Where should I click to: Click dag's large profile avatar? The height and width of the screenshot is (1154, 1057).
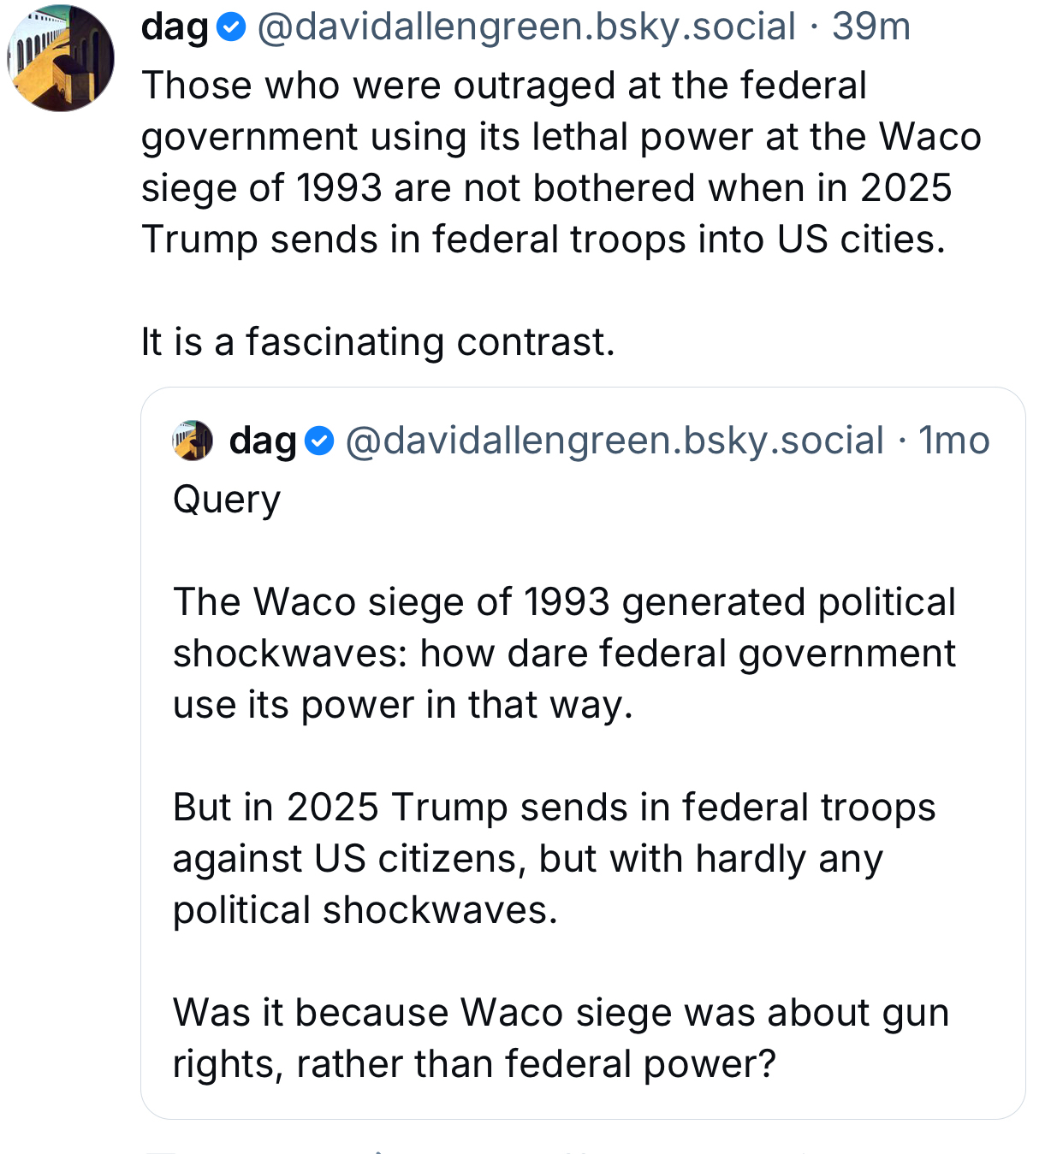(61, 58)
